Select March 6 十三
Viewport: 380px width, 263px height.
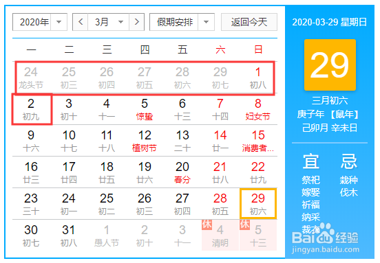[x=182, y=109]
